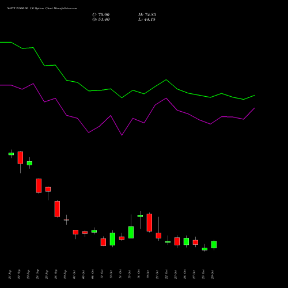
Task: Click the 29 Sep date label
Action: 65,274
